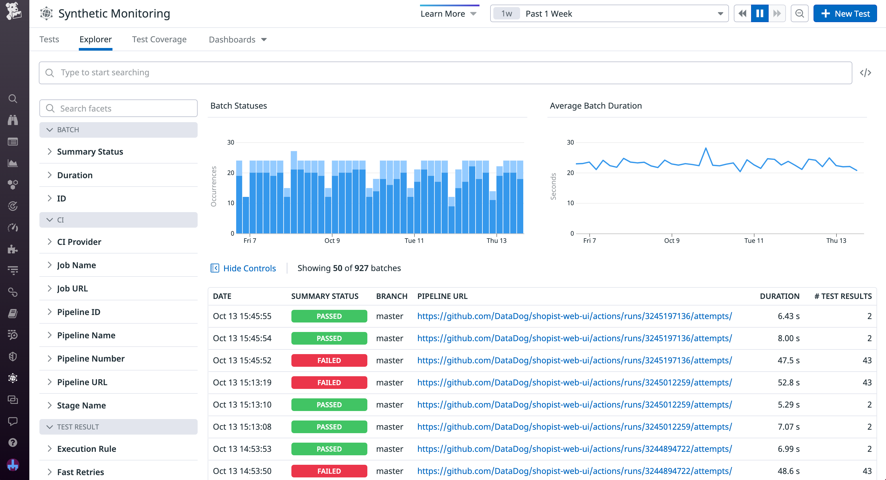Switch to the Test Coverage tab

click(x=159, y=39)
